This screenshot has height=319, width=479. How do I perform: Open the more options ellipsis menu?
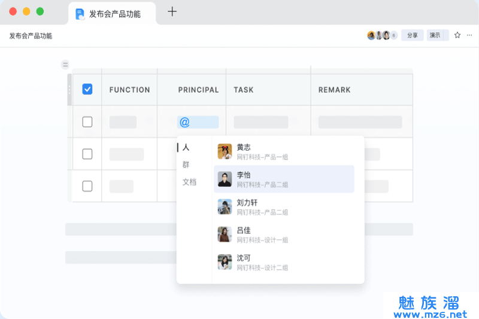469,35
